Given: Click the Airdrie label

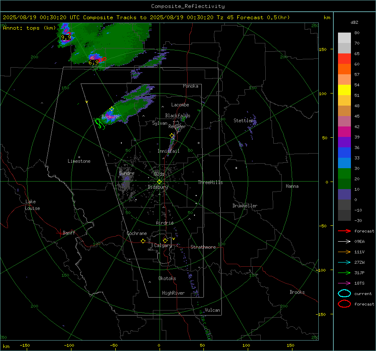Looking at the screenshot, I should [x=165, y=223].
